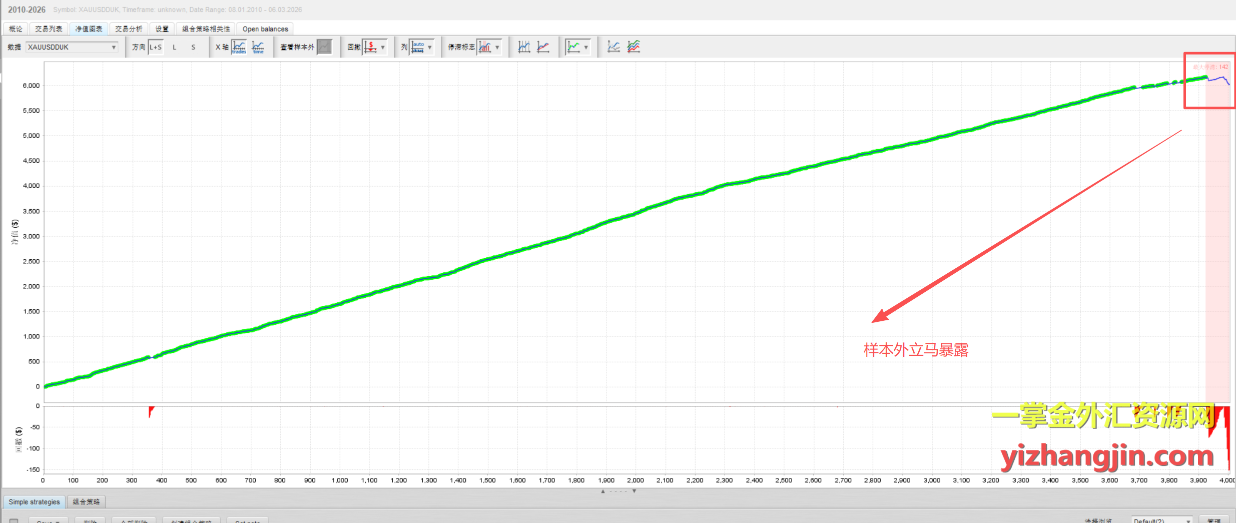Switch to the 组合策略 bottom tab
The width and height of the screenshot is (1236, 523).
click(86, 501)
